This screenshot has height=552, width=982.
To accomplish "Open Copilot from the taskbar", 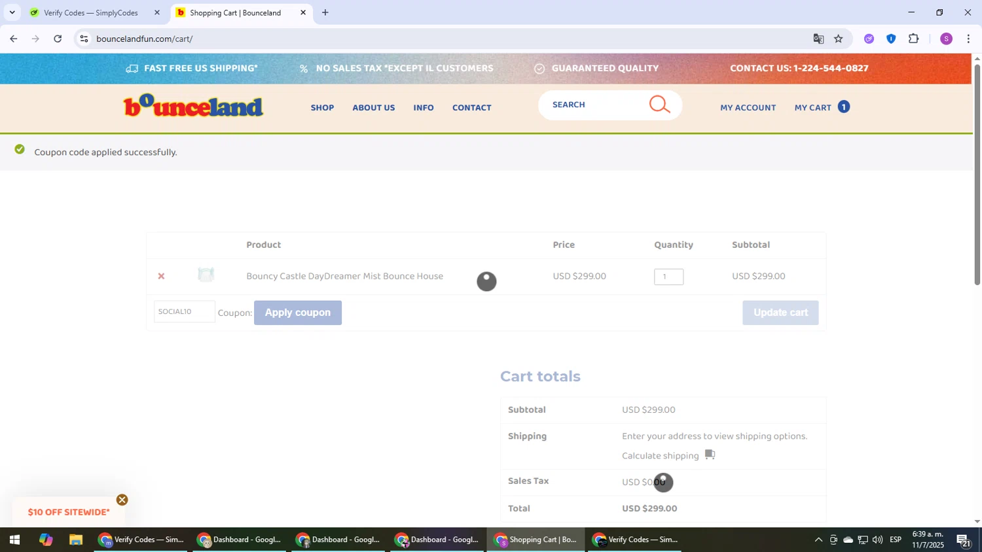I will point(45,540).
